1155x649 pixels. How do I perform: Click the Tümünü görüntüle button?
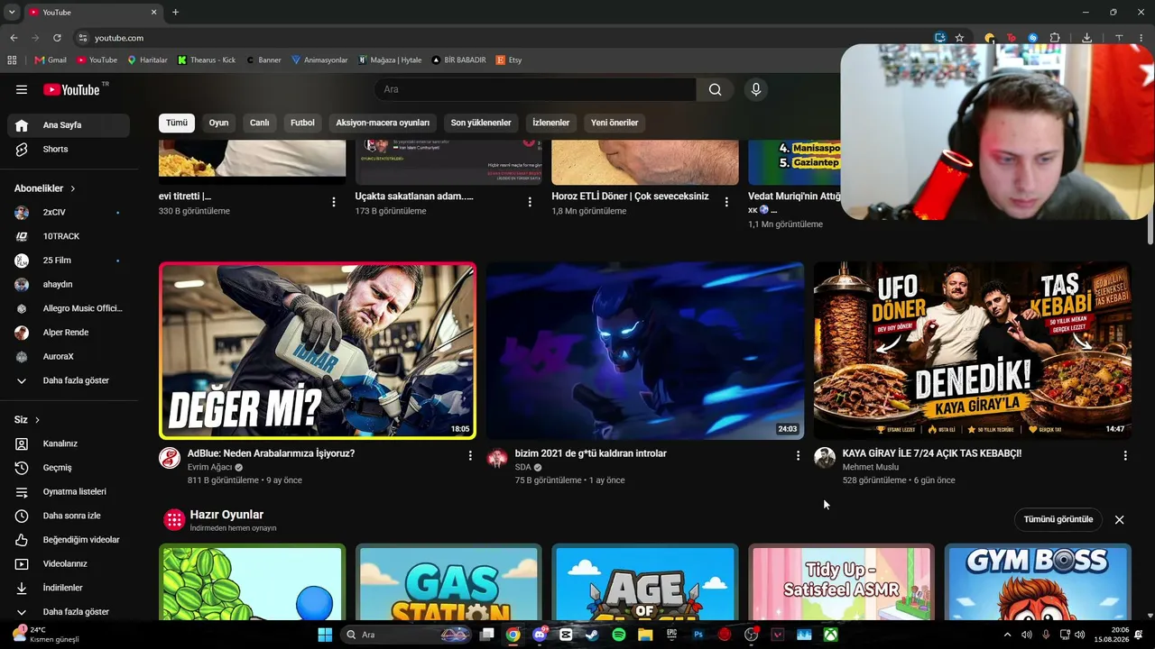(x=1058, y=519)
